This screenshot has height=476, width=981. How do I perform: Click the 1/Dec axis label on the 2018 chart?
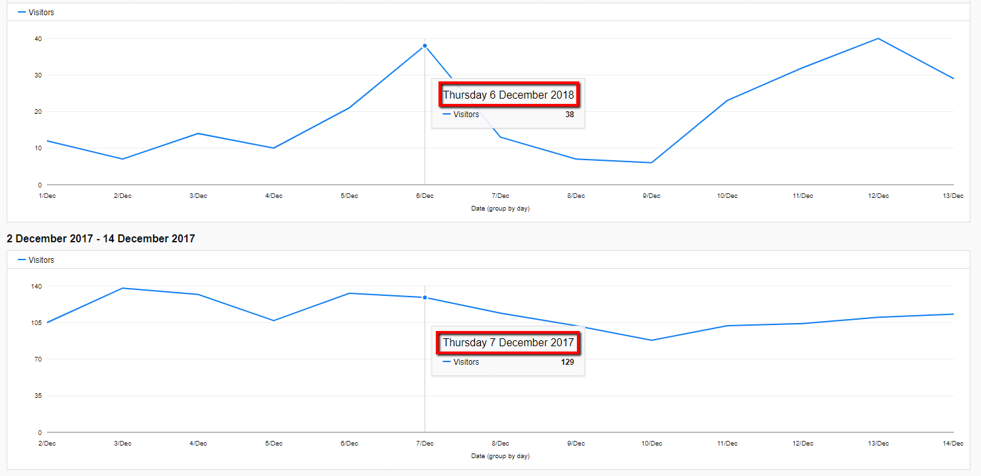coord(47,196)
